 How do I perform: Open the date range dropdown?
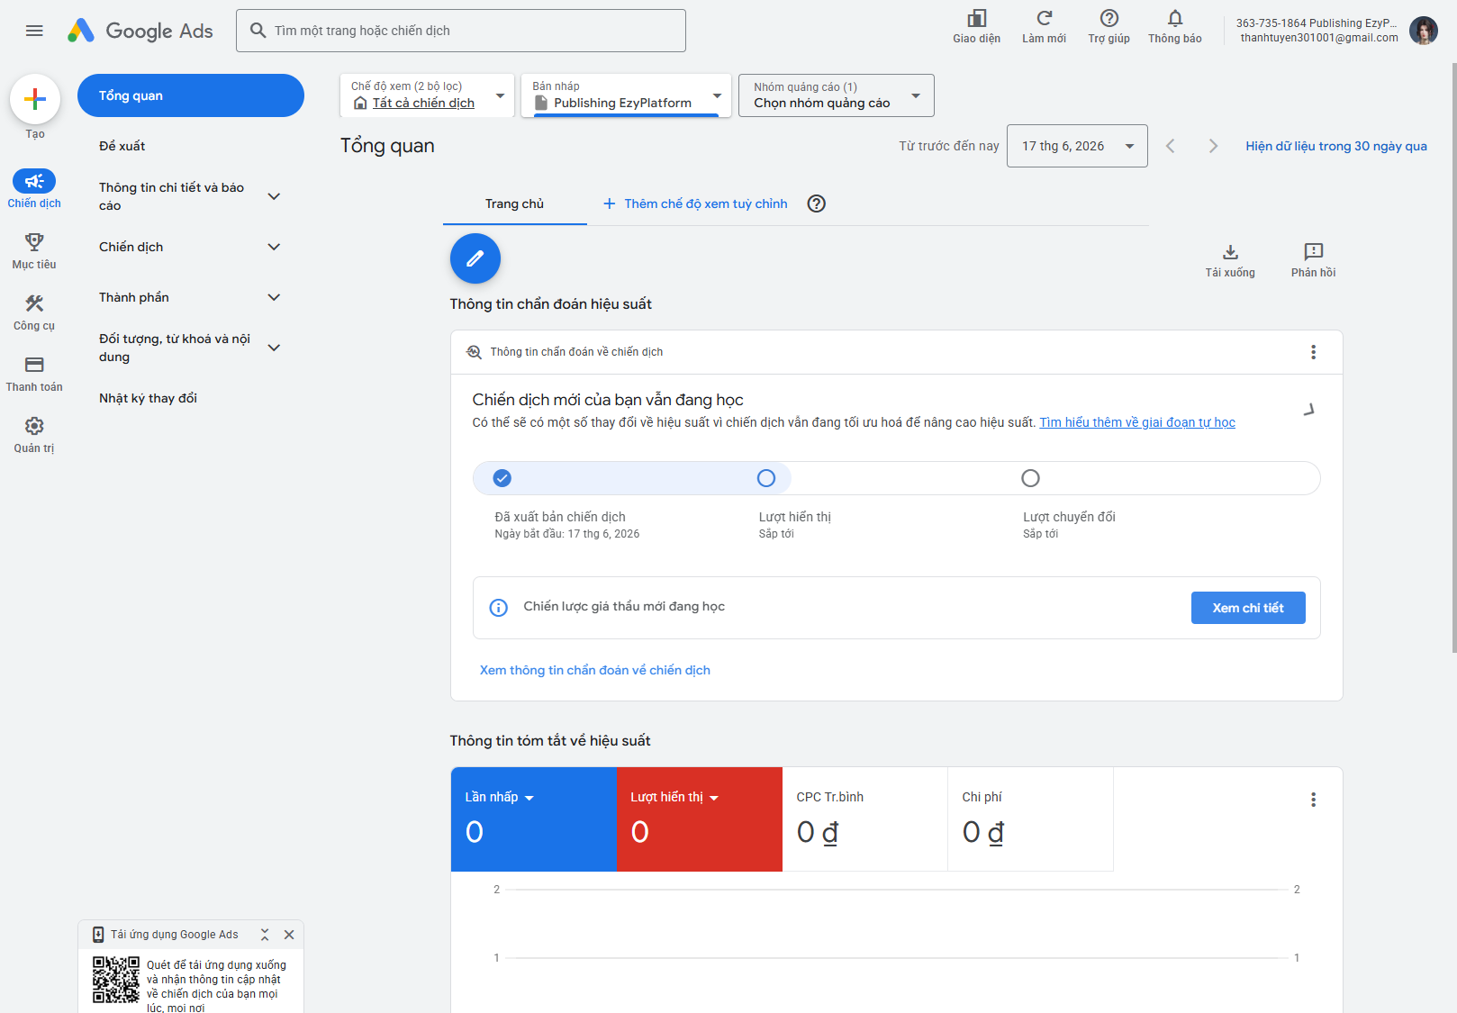(x=1077, y=146)
